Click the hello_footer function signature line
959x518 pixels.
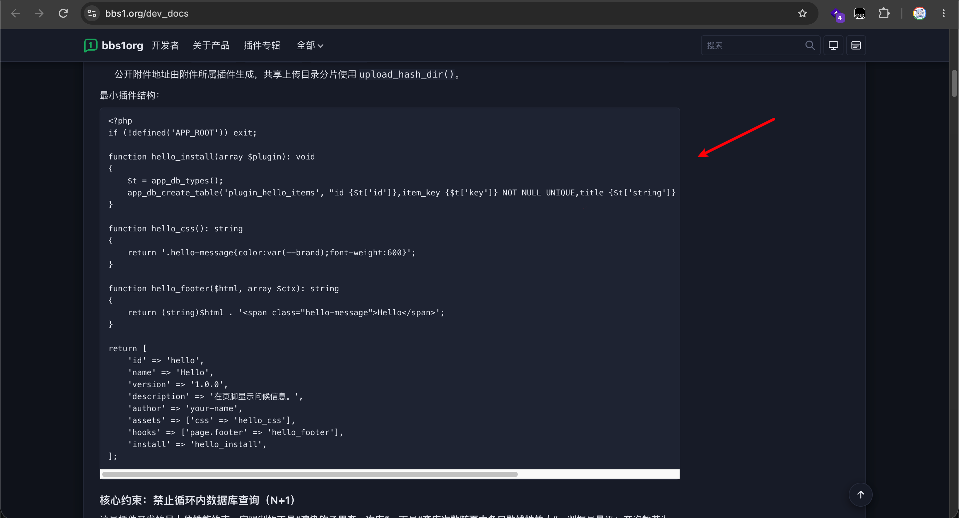[223, 288]
